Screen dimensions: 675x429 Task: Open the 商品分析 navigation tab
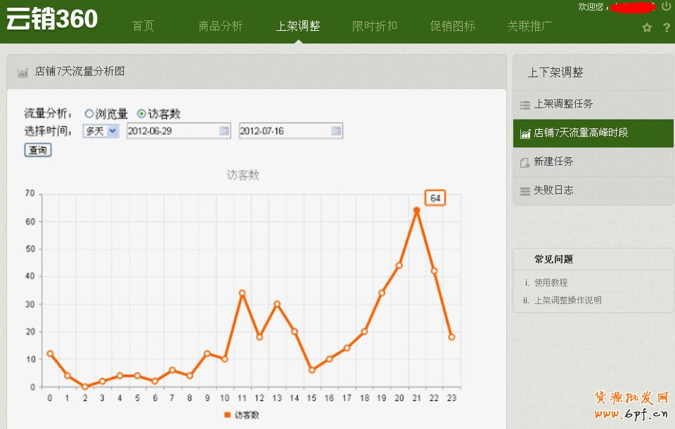click(220, 26)
